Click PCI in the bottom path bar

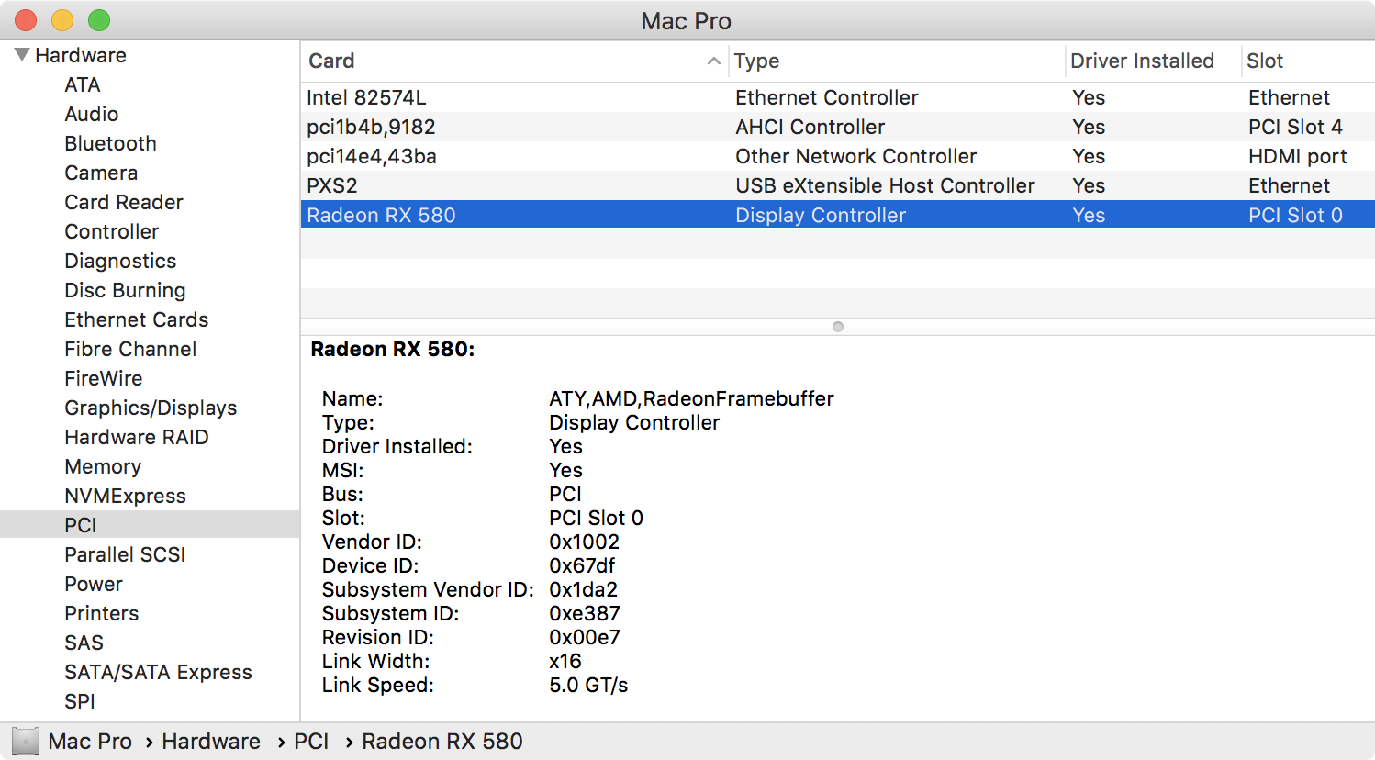click(x=311, y=741)
